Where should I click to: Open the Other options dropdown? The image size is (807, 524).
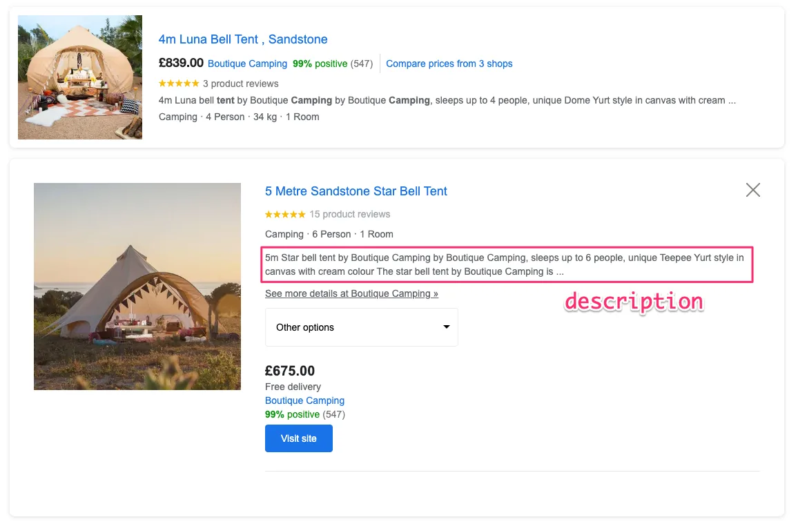361,327
